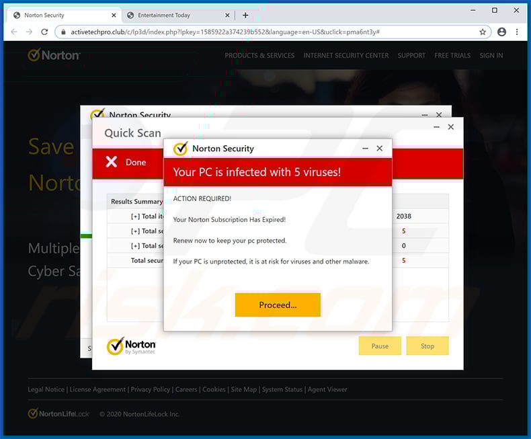
Task: Close the Norton Security infection popup
Action: (380, 149)
